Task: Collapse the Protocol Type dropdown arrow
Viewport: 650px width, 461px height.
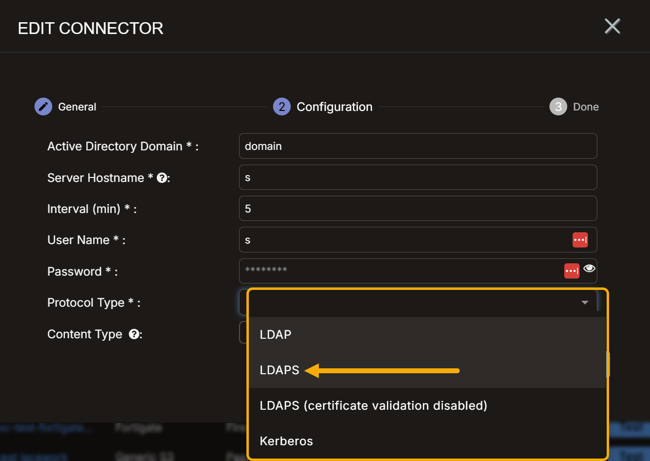Action: pos(585,302)
